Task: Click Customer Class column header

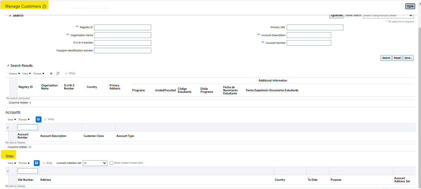Action: (94, 136)
